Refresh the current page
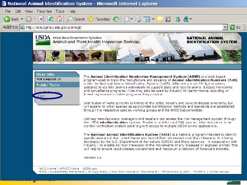 pos(50,19)
